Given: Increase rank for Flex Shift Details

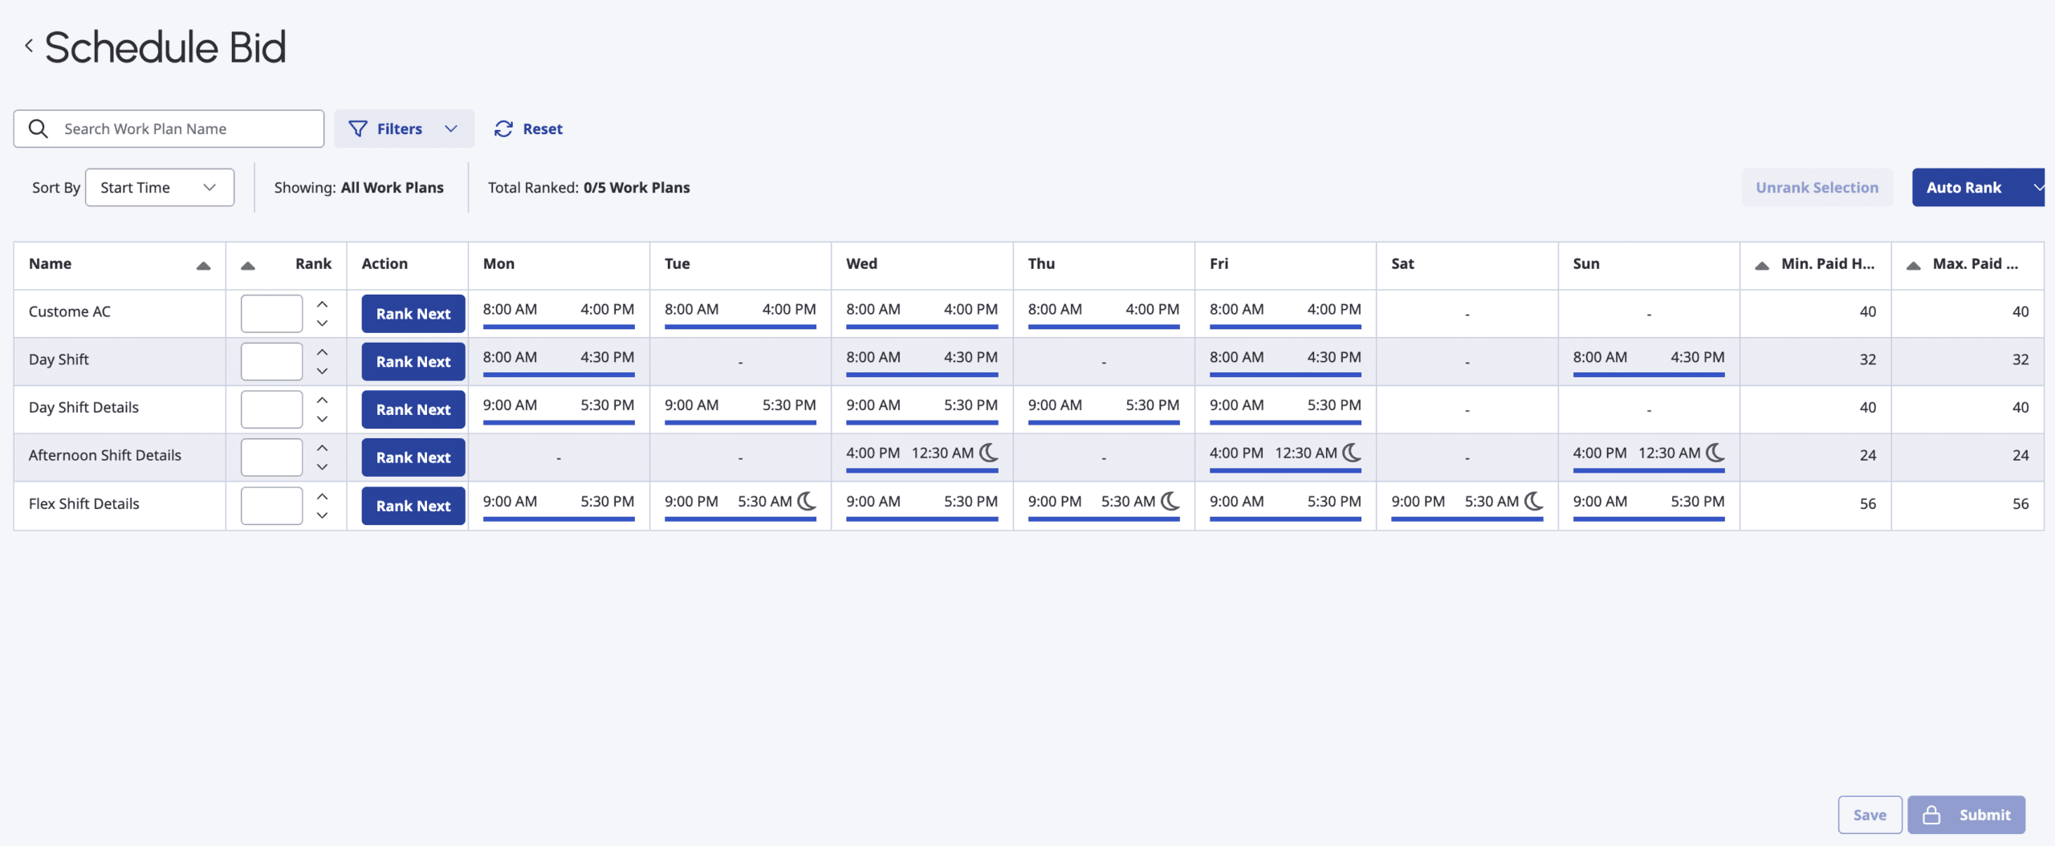Looking at the screenshot, I should point(322,496).
